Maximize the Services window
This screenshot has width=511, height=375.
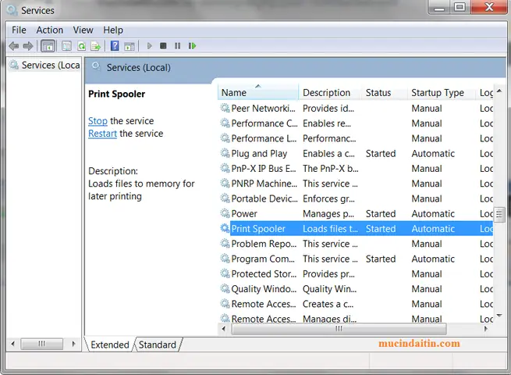[x=460, y=7]
